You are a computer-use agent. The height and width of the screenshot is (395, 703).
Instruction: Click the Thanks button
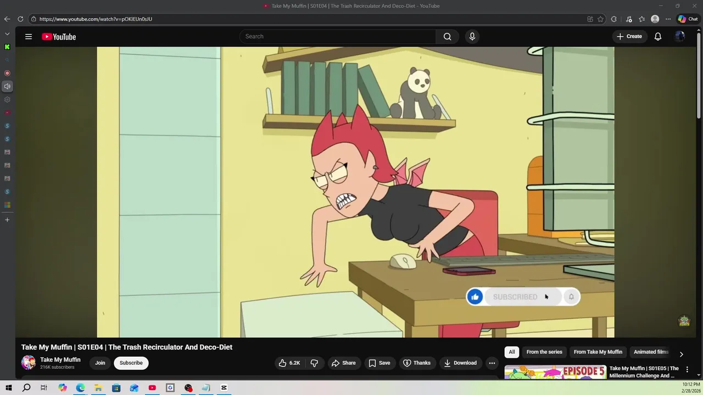pos(416,363)
